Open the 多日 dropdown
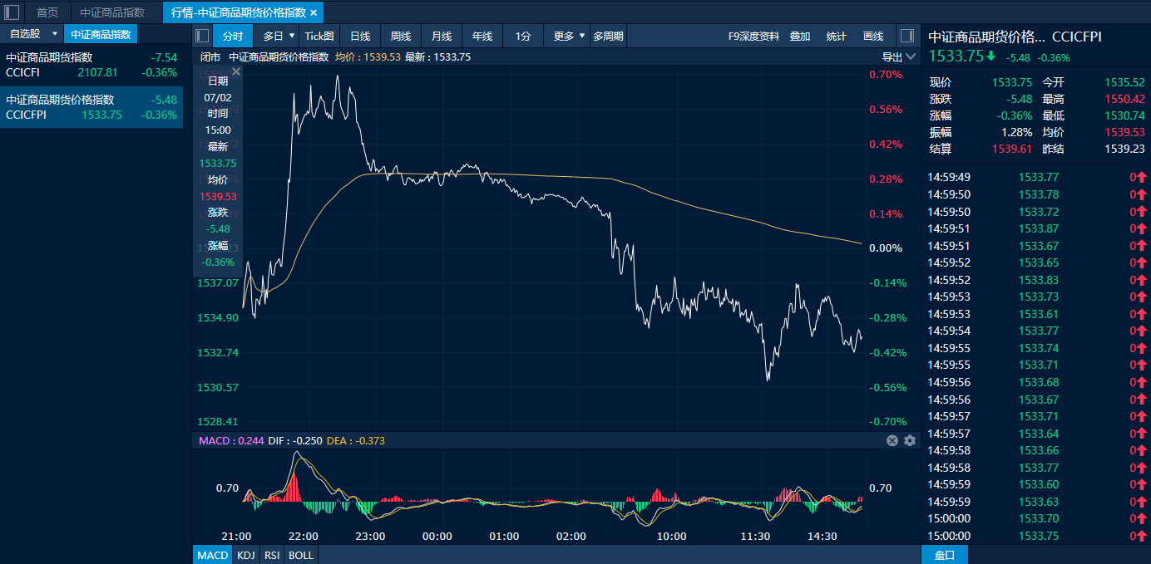Screen dimensions: 1151x564 (x=279, y=36)
